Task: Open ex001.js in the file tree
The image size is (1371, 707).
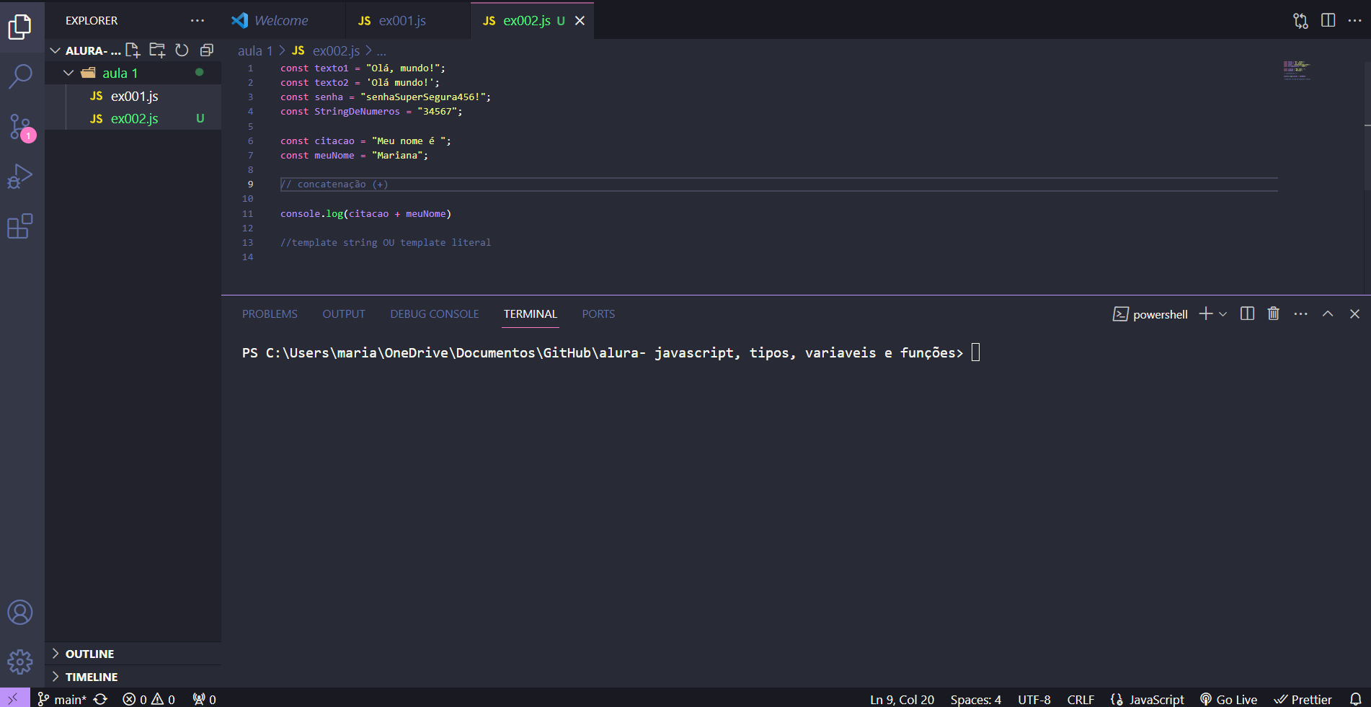Action: [x=133, y=96]
